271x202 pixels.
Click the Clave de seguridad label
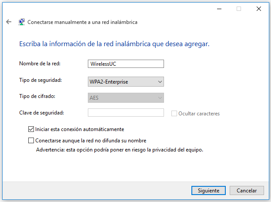41,113
